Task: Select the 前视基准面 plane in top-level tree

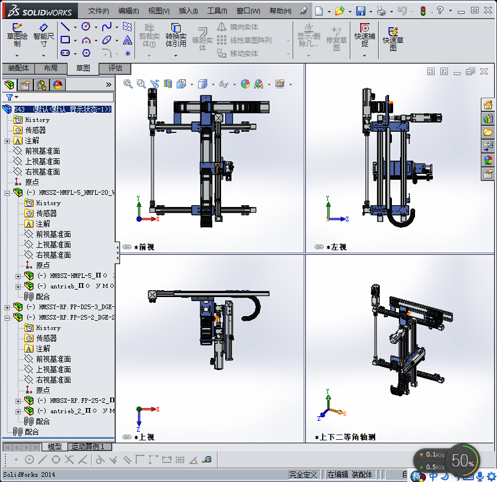Action: (43, 151)
